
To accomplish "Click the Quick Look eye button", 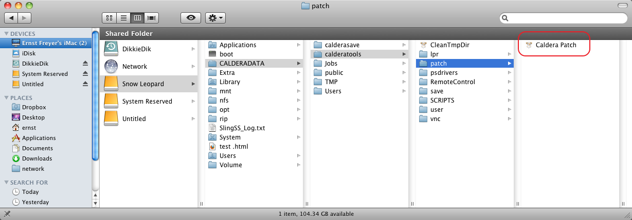I will 191,17.
